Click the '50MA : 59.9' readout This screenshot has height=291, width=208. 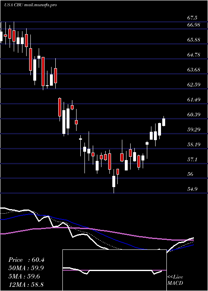26,268
